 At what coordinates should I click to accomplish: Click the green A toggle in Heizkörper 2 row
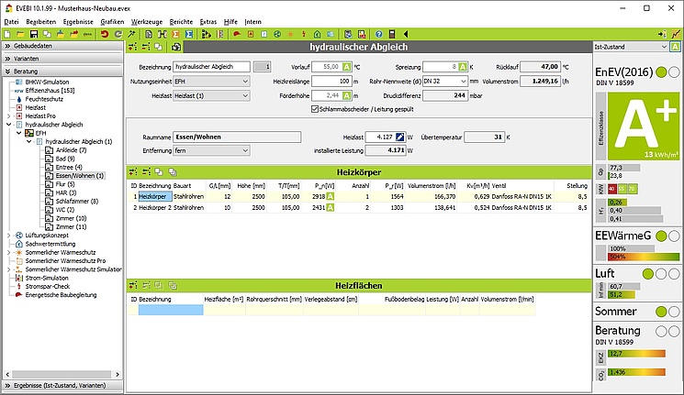click(331, 208)
